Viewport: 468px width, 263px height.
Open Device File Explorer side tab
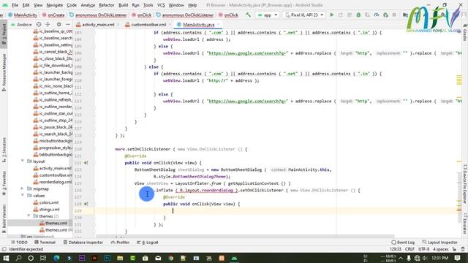[465, 185]
